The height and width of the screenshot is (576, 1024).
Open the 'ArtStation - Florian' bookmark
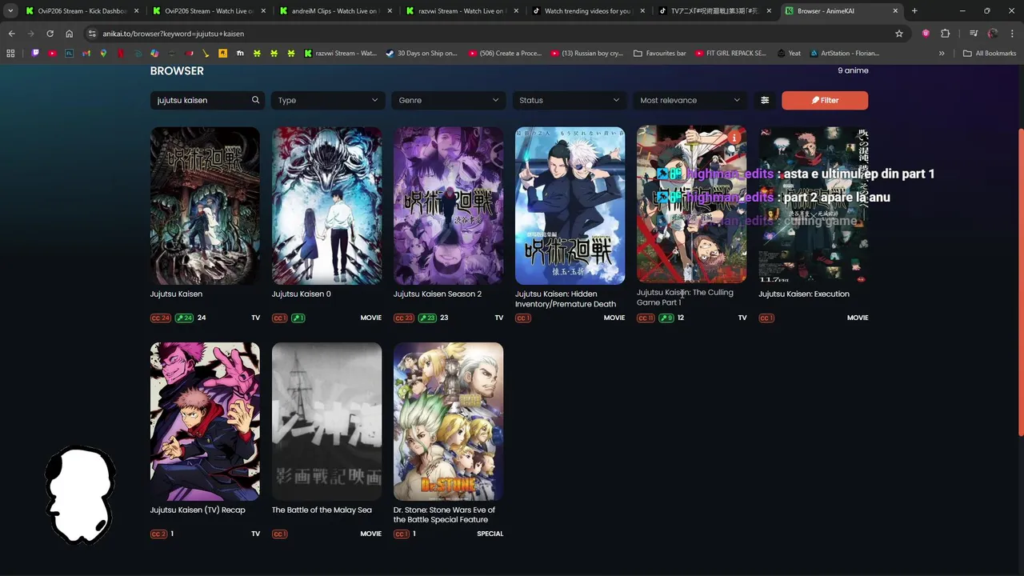point(844,54)
